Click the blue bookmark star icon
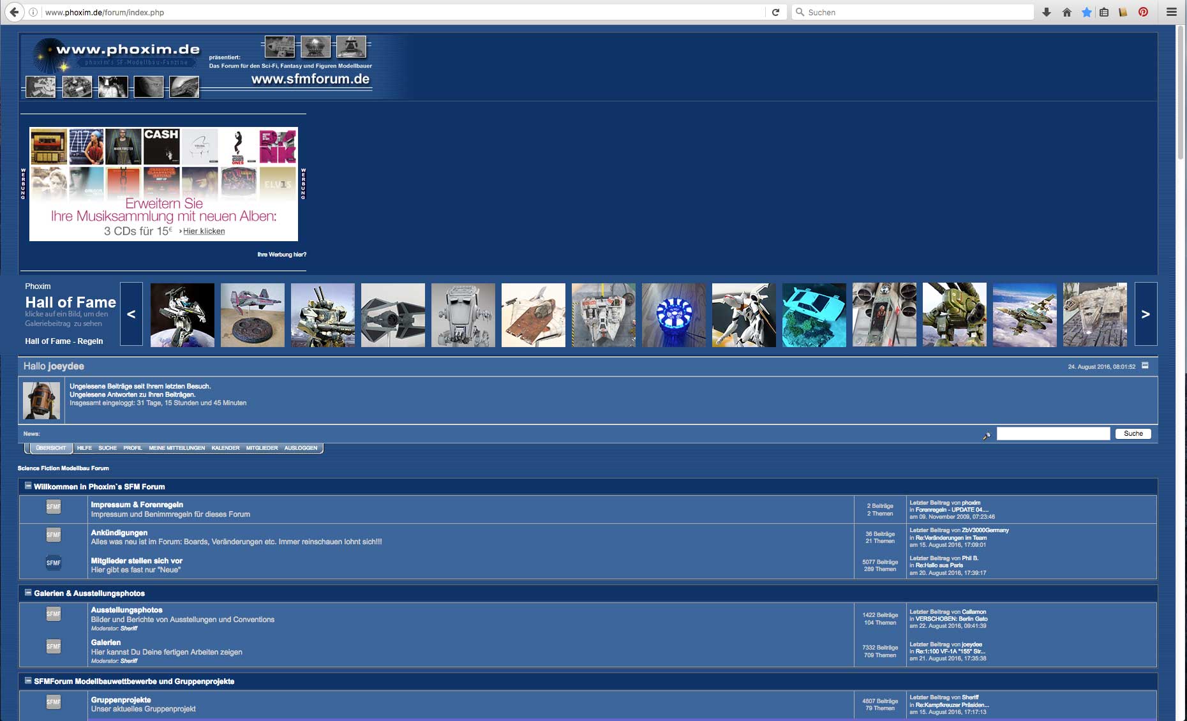This screenshot has height=721, width=1187. click(1086, 12)
